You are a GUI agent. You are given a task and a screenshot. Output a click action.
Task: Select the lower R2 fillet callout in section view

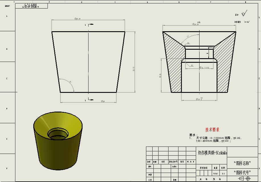(192, 65)
